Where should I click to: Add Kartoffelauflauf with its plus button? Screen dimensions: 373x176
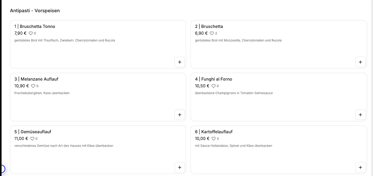[360, 167]
